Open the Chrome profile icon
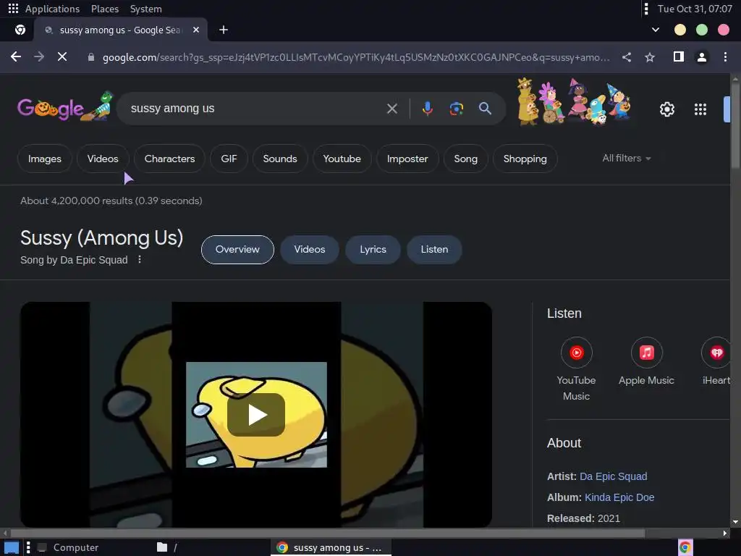 coord(702,57)
